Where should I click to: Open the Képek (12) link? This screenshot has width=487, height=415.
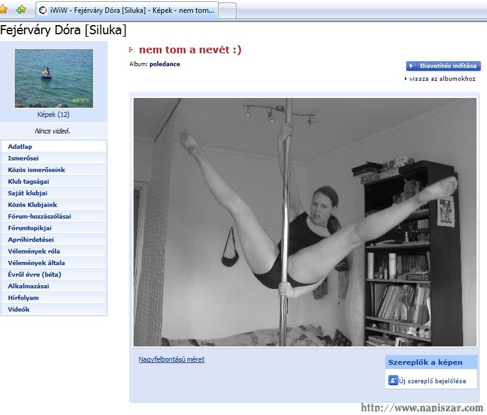coord(53,114)
